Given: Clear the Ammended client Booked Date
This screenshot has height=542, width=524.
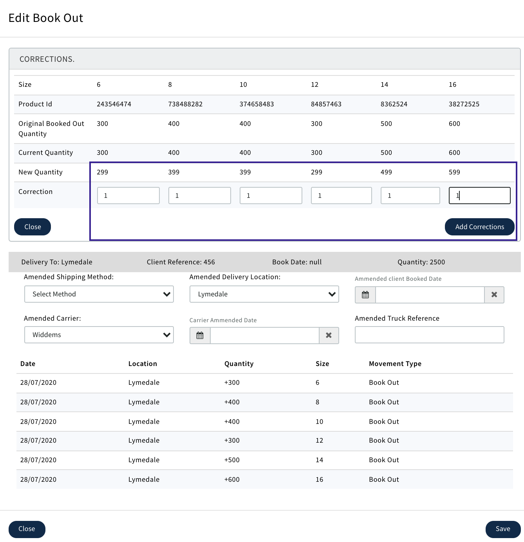Looking at the screenshot, I should 494,295.
